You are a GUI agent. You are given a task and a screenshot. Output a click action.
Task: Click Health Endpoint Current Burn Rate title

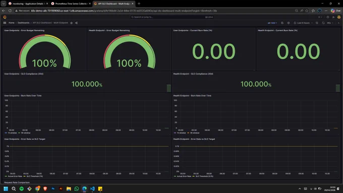click(x=277, y=30)
